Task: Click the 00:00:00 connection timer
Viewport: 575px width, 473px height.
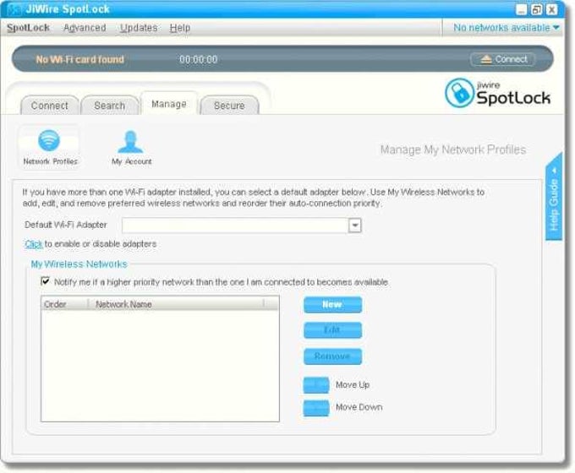Action: pyautogui.click(x=199, y=59)
